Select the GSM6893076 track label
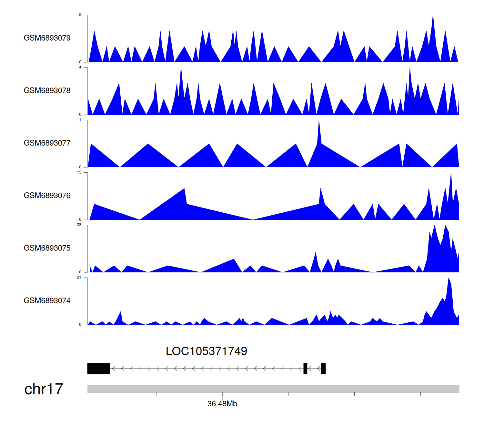Screen dimensions: 484x426 click(47, 196)
